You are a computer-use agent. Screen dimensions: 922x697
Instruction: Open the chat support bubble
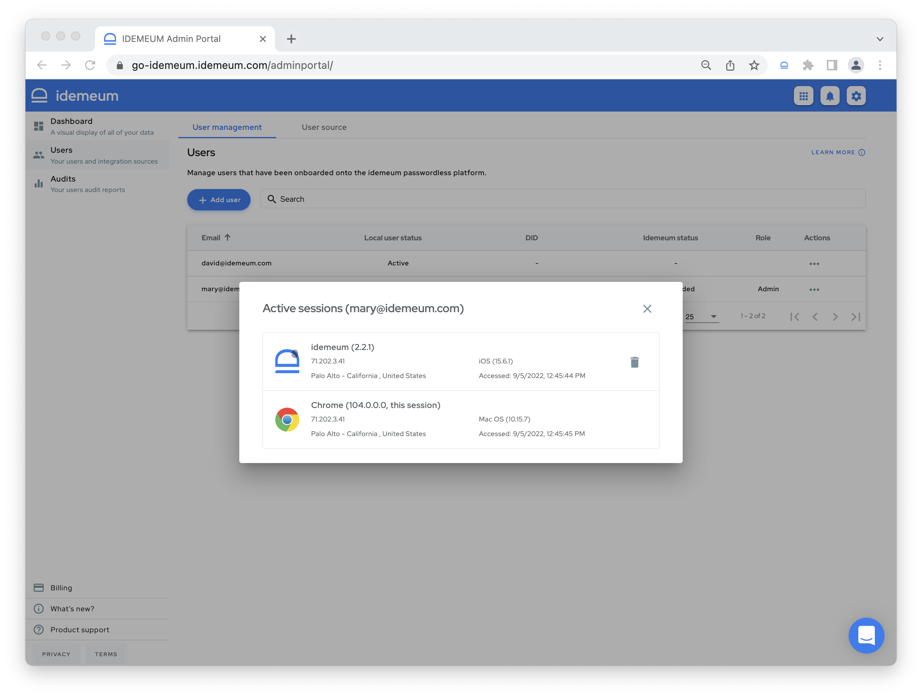(x=866, y=635)
